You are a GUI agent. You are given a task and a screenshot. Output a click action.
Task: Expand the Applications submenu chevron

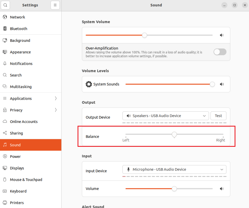point(56,98)
